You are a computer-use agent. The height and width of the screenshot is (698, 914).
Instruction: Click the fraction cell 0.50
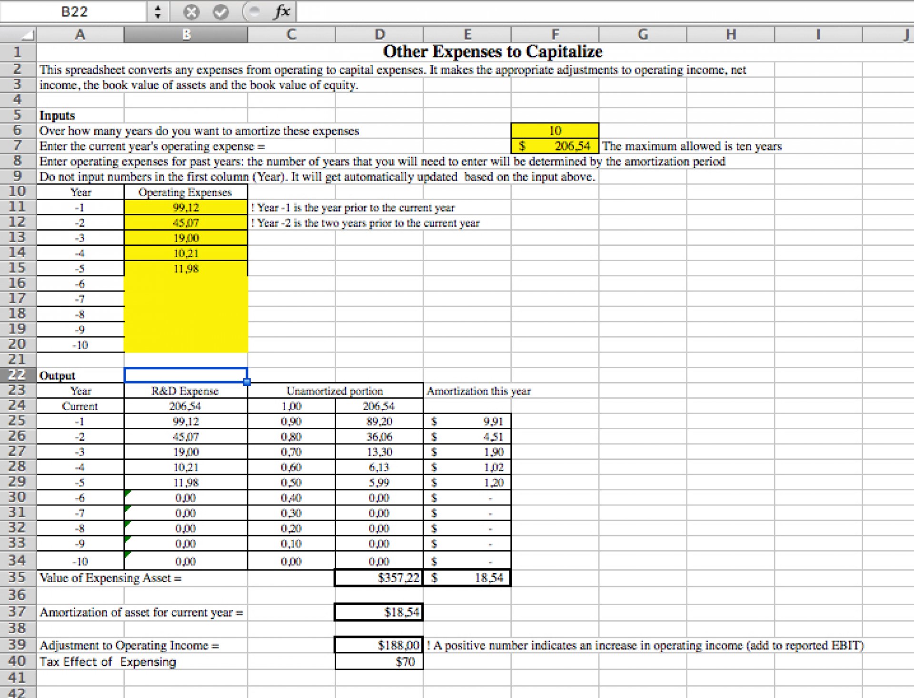coord(291,482)
